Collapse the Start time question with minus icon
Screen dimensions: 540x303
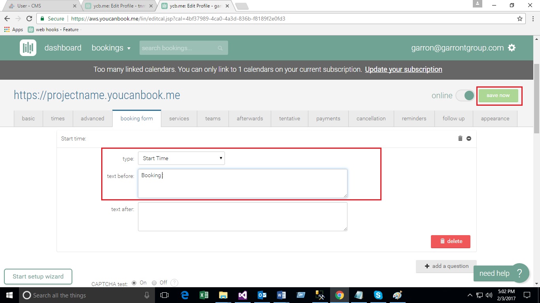click(x=469, y=138)
